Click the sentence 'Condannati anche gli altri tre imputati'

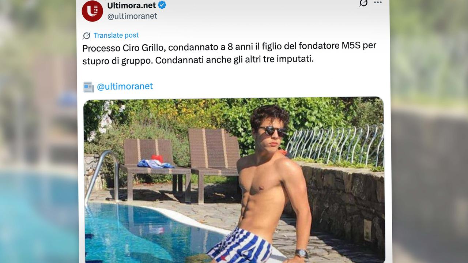[x=234, y=60]
